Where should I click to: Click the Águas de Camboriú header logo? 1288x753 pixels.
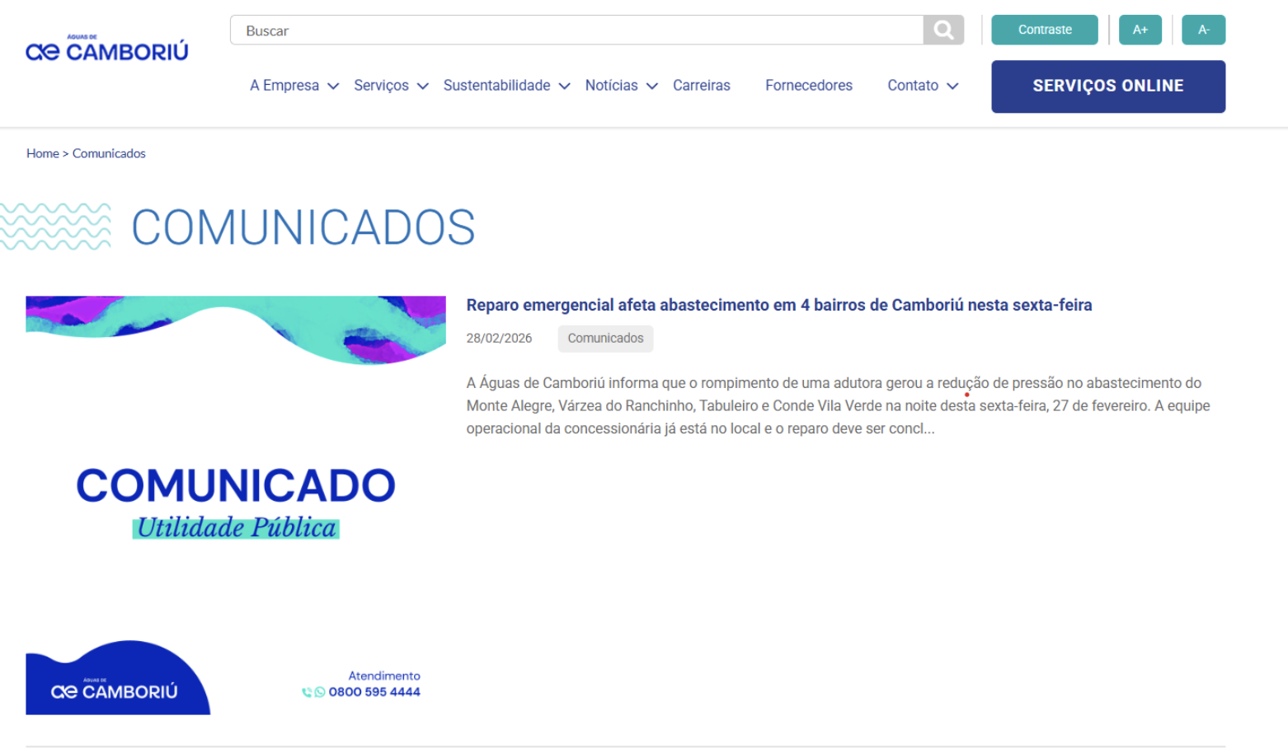point(107,49)
